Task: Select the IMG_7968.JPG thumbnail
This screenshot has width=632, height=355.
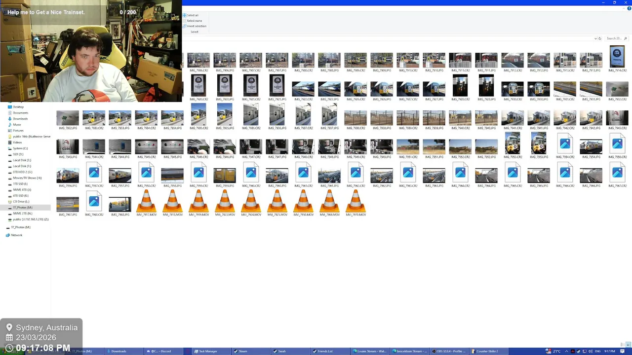Action: [x=120, y=205]
